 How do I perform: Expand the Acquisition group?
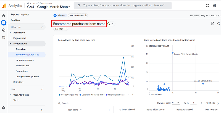click(x=10, y=33)
